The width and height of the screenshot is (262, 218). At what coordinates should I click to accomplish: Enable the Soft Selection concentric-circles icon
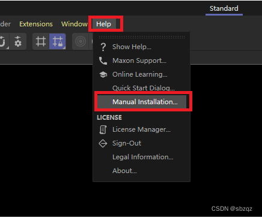click(81, 41)
